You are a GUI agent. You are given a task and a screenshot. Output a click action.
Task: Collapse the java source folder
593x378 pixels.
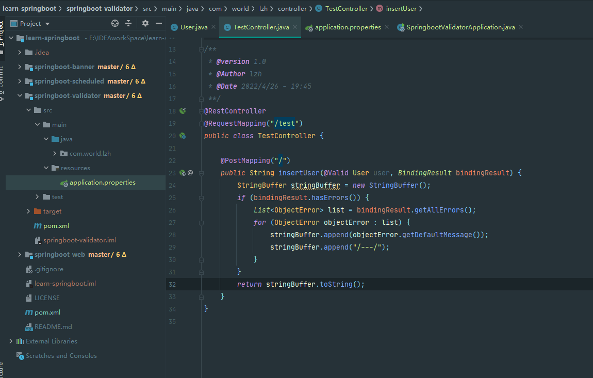coord(46,139)
